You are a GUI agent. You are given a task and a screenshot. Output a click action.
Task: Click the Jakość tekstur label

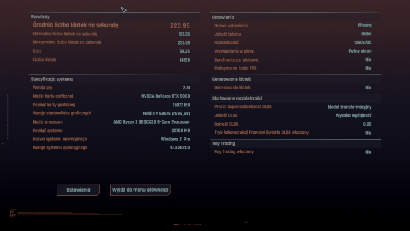228,34
